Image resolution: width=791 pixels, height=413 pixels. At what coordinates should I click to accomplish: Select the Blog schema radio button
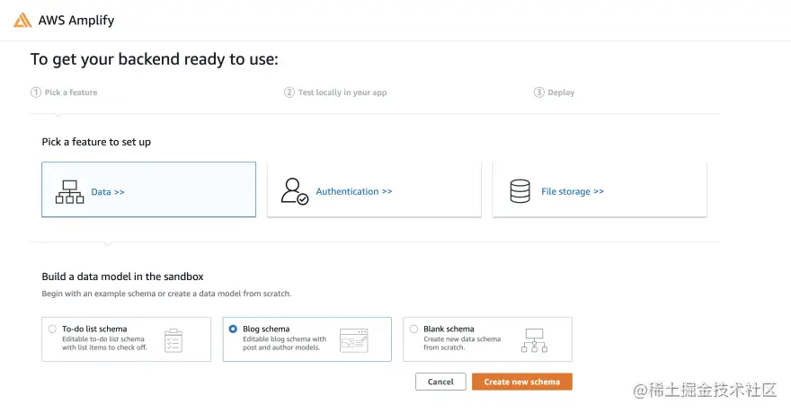point(233,329)
